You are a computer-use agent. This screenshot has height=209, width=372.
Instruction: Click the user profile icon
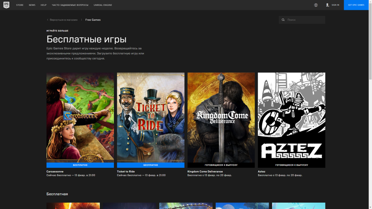pyautogui.click(x=327, y=5)
